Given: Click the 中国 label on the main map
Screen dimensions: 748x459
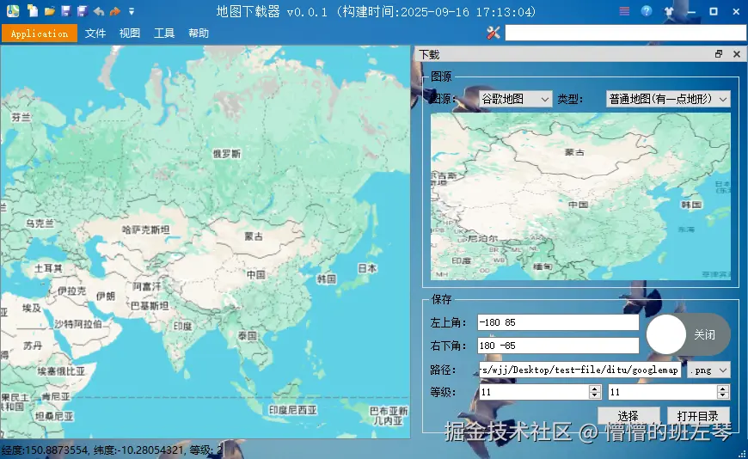Looking at the screenshot, I should [256, 274].
